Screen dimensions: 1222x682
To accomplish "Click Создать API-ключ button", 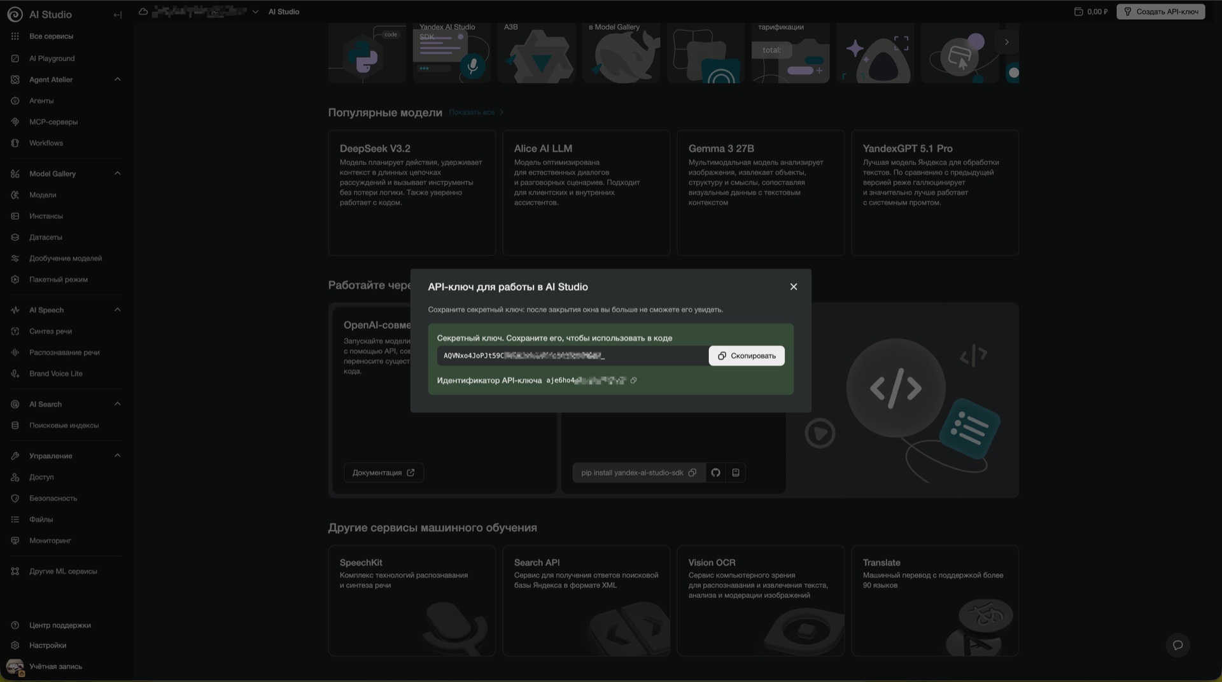I will (1160, 12).
